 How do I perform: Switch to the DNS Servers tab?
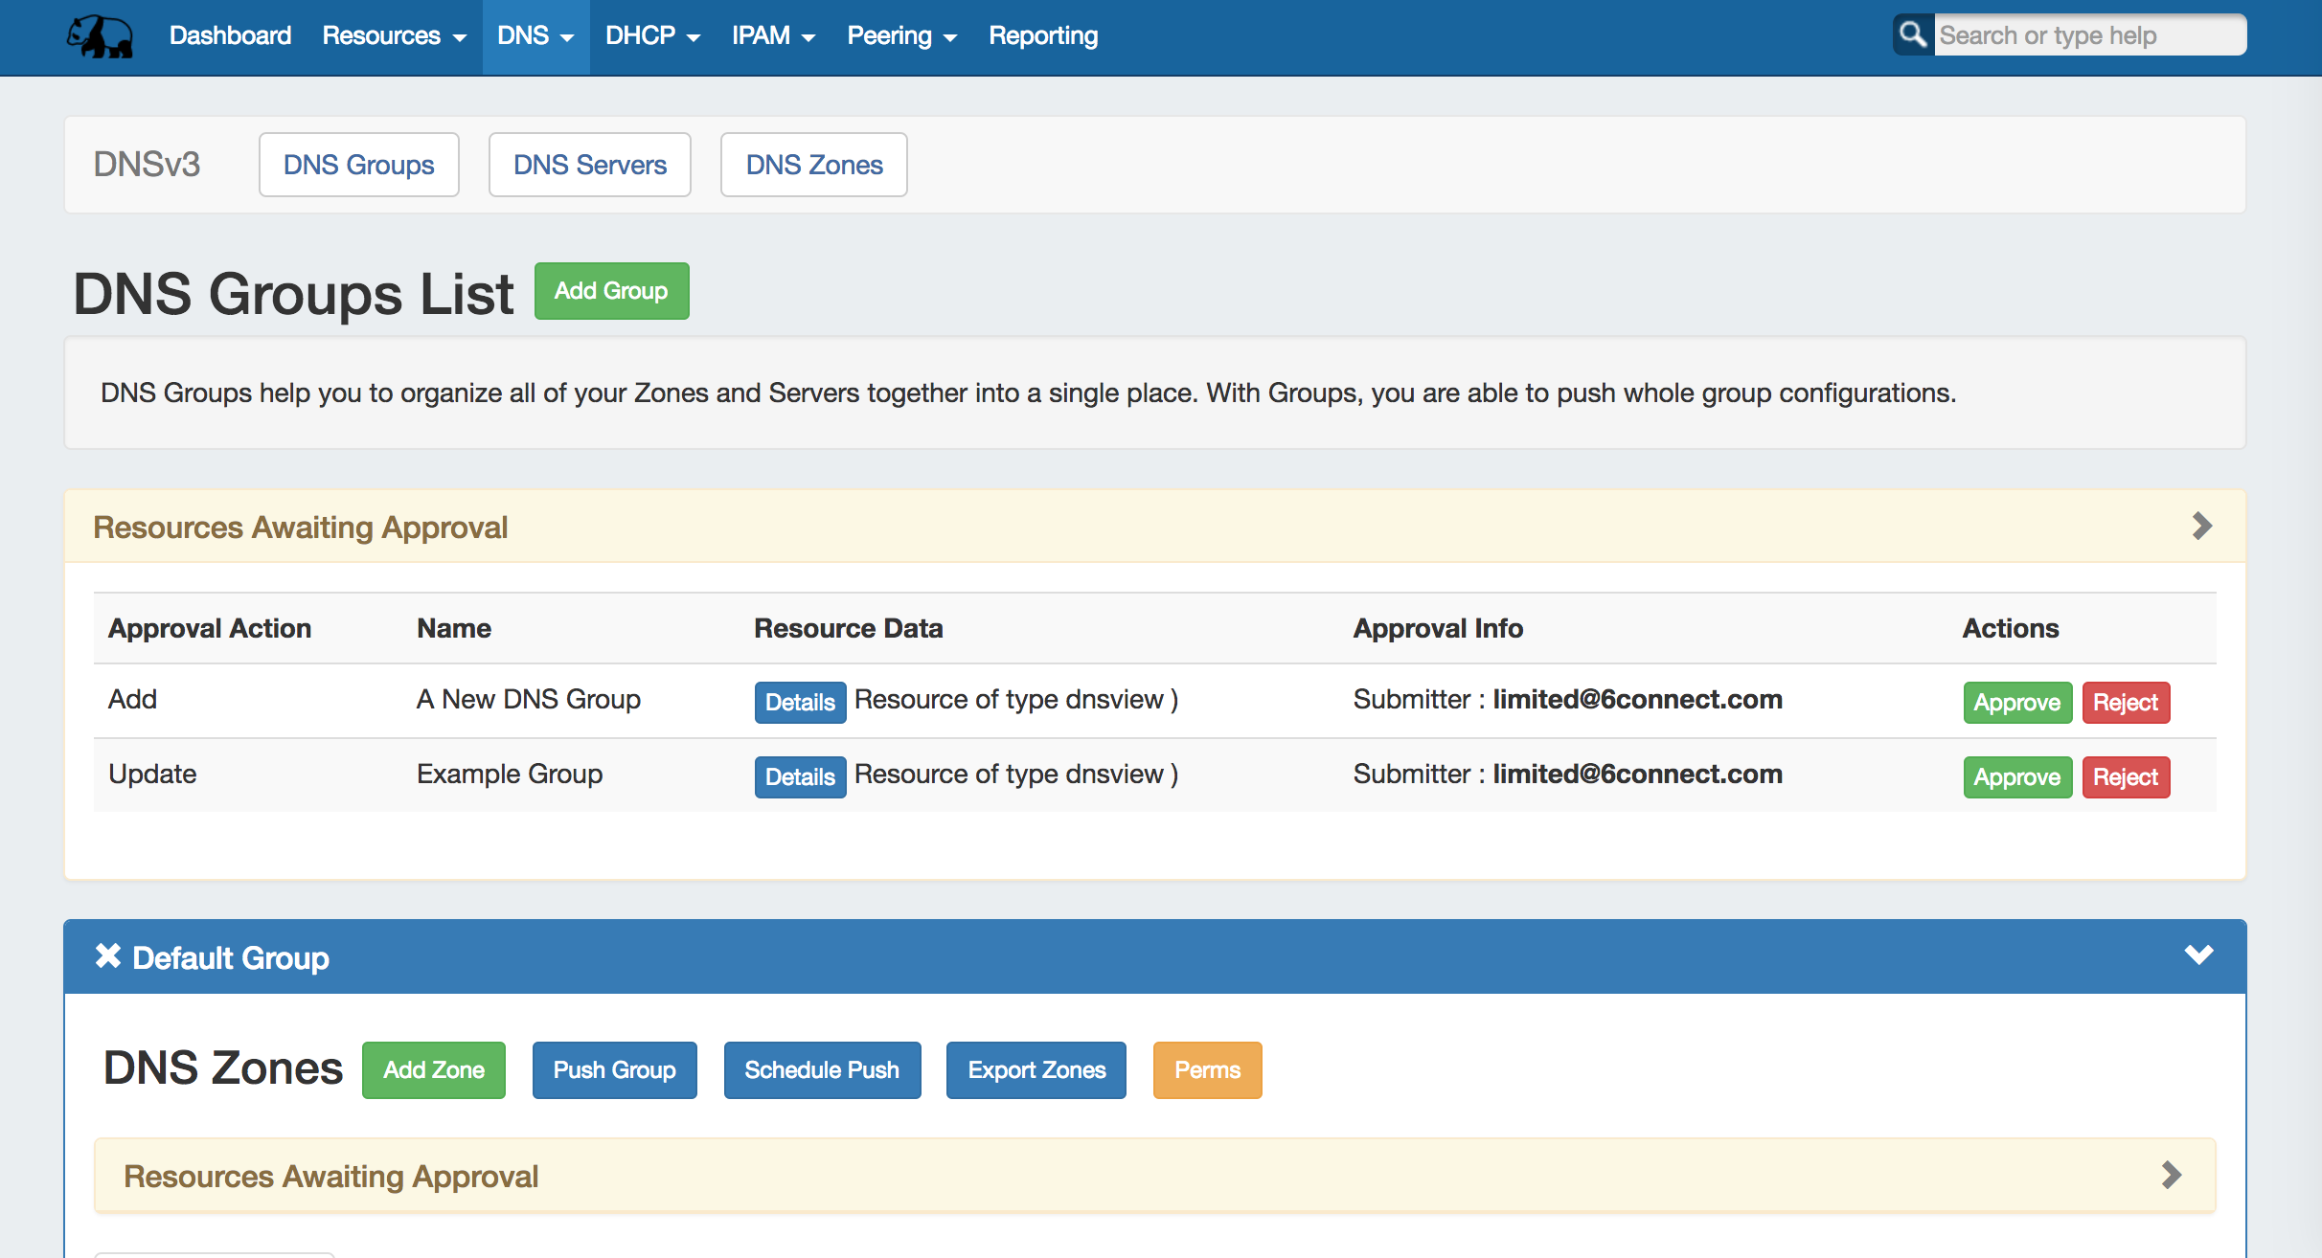(589, 165)
